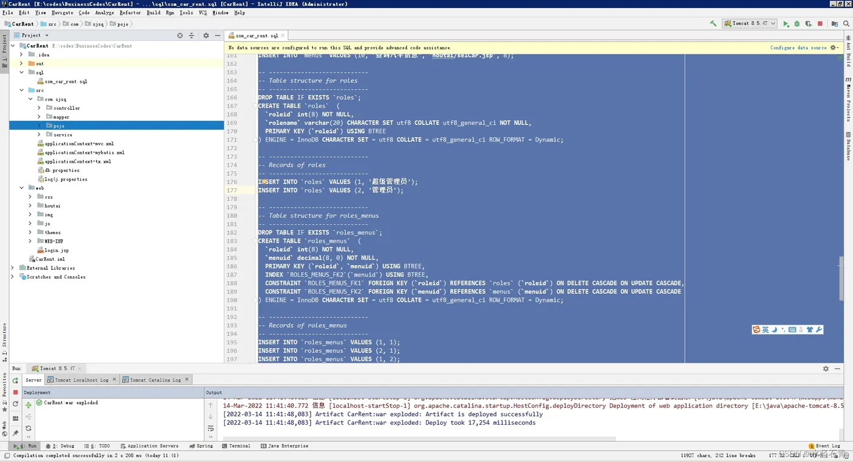This screenshot has height=462, width=853.
Task: Click the scroll-from-source target icon in Project panel
Action: pyautogui.click(x=180, y=35)
